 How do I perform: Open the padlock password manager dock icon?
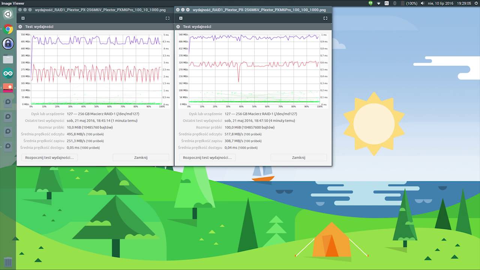point(8,43)
